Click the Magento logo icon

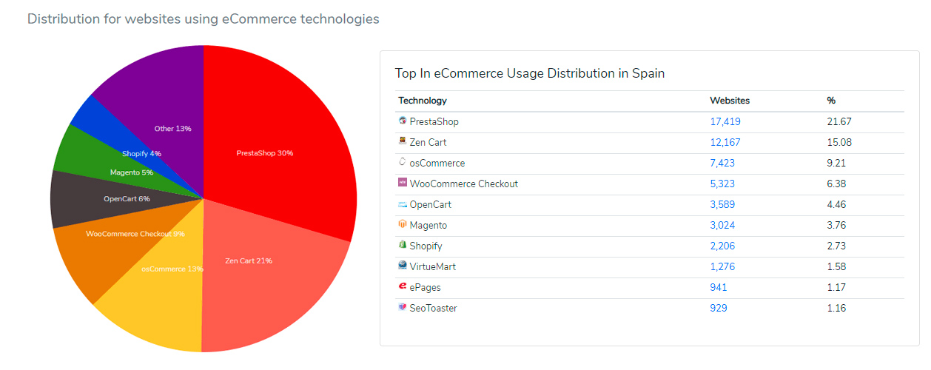pos(403,224)
